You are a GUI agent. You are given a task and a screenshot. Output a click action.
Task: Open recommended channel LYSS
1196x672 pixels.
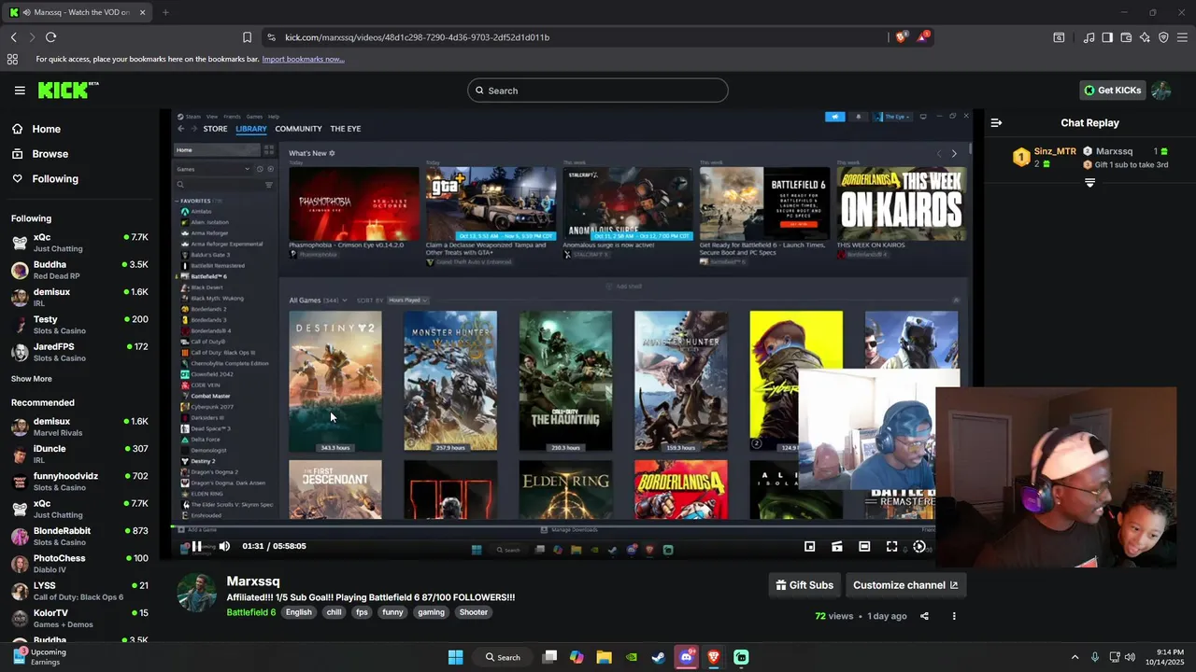pos(79,591)
